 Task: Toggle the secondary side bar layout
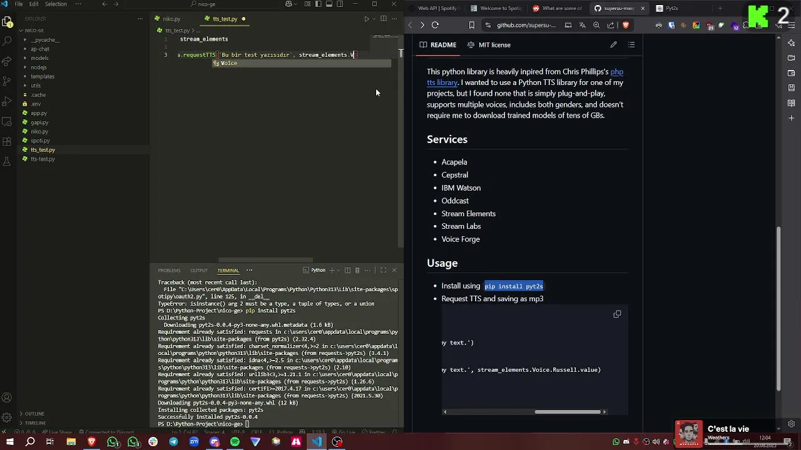point(340,4)
